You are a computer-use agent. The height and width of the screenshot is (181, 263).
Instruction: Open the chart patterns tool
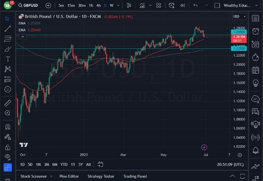8,69
